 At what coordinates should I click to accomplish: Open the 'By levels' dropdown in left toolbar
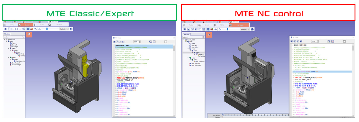click(x=64, y=29)
